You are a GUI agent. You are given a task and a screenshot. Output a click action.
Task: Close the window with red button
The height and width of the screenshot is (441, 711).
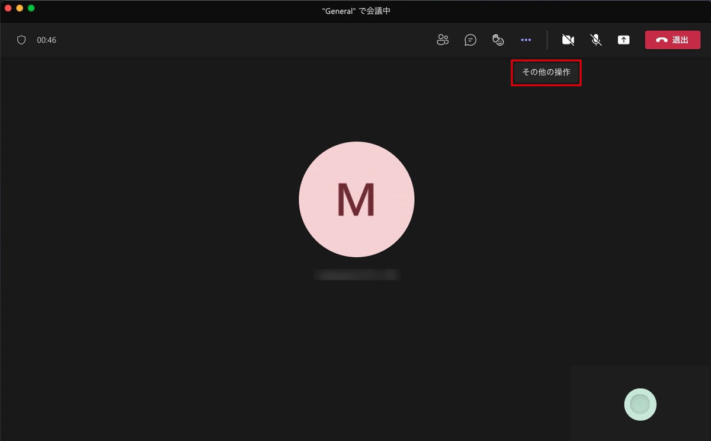click(8, 8)
